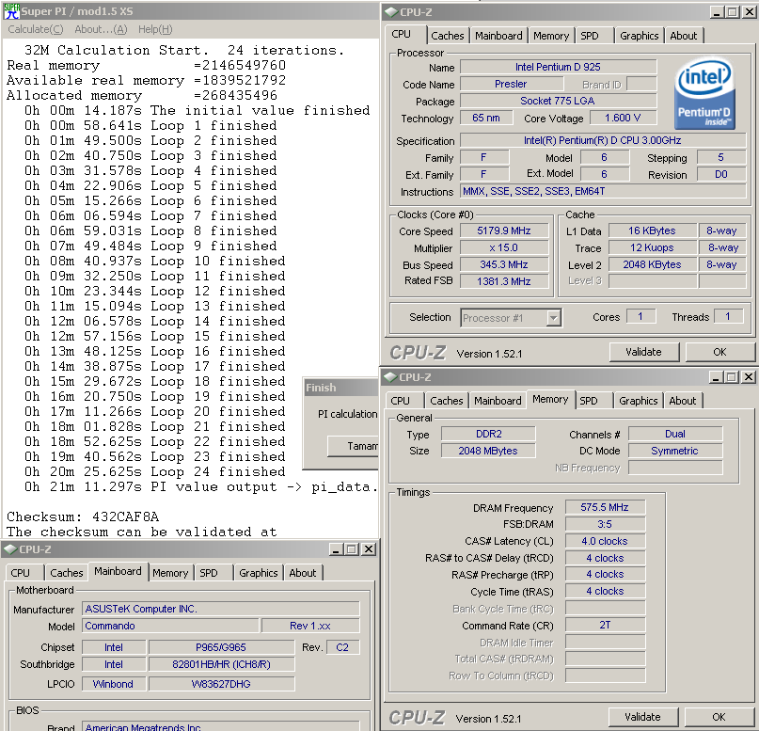This screenshot has width=759, height=731.
Task: Click the Multiplier x 15.0 field
Action: tap(504, 247)
